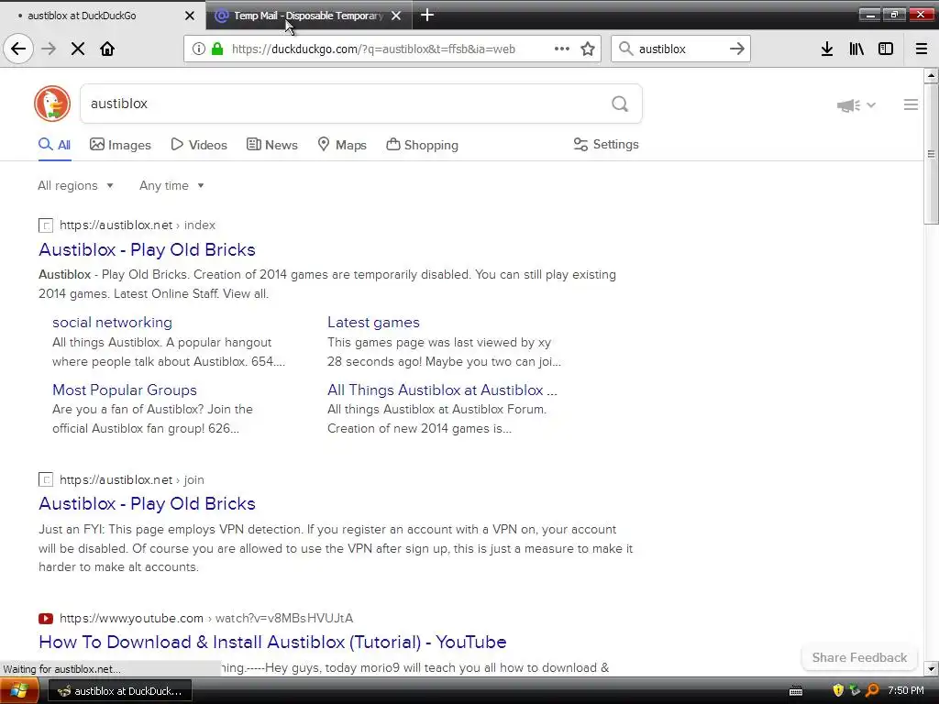Click the search bar go arrow

(737, 49)
